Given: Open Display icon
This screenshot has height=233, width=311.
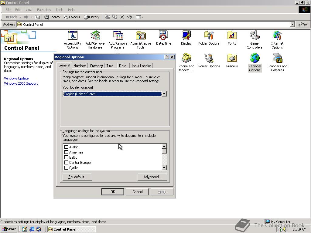Looking at the screenshot, I should coord(186,38).
